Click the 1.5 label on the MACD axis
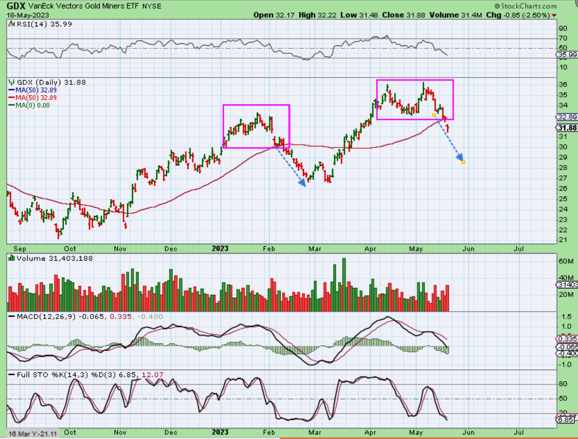578x439 pixels. click(565, 316)
